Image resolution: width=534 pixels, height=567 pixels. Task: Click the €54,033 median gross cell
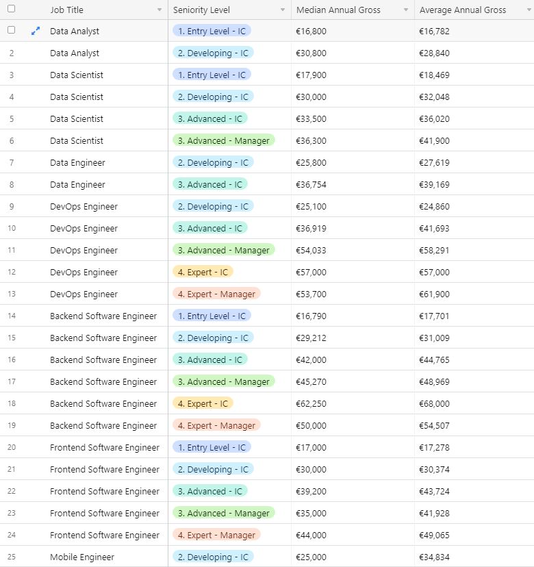[x=311, y=250]
